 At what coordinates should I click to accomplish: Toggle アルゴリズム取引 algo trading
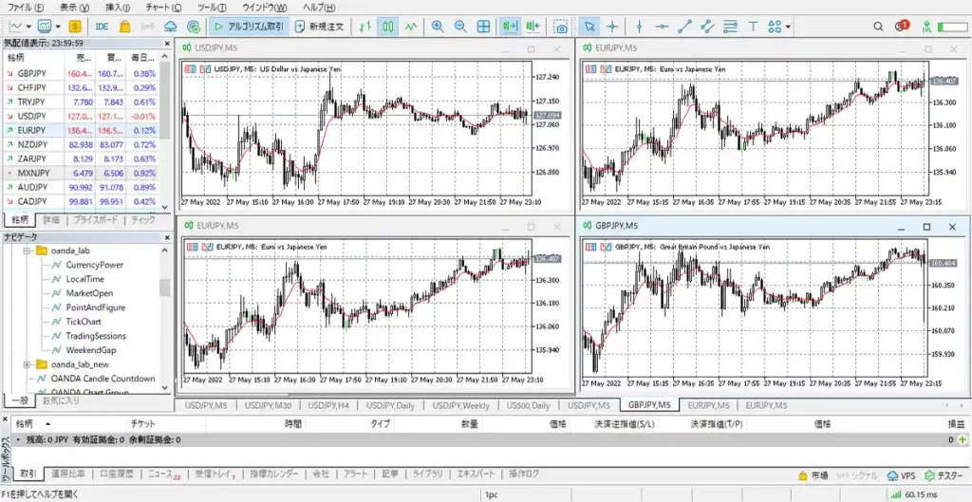(251, 27)
